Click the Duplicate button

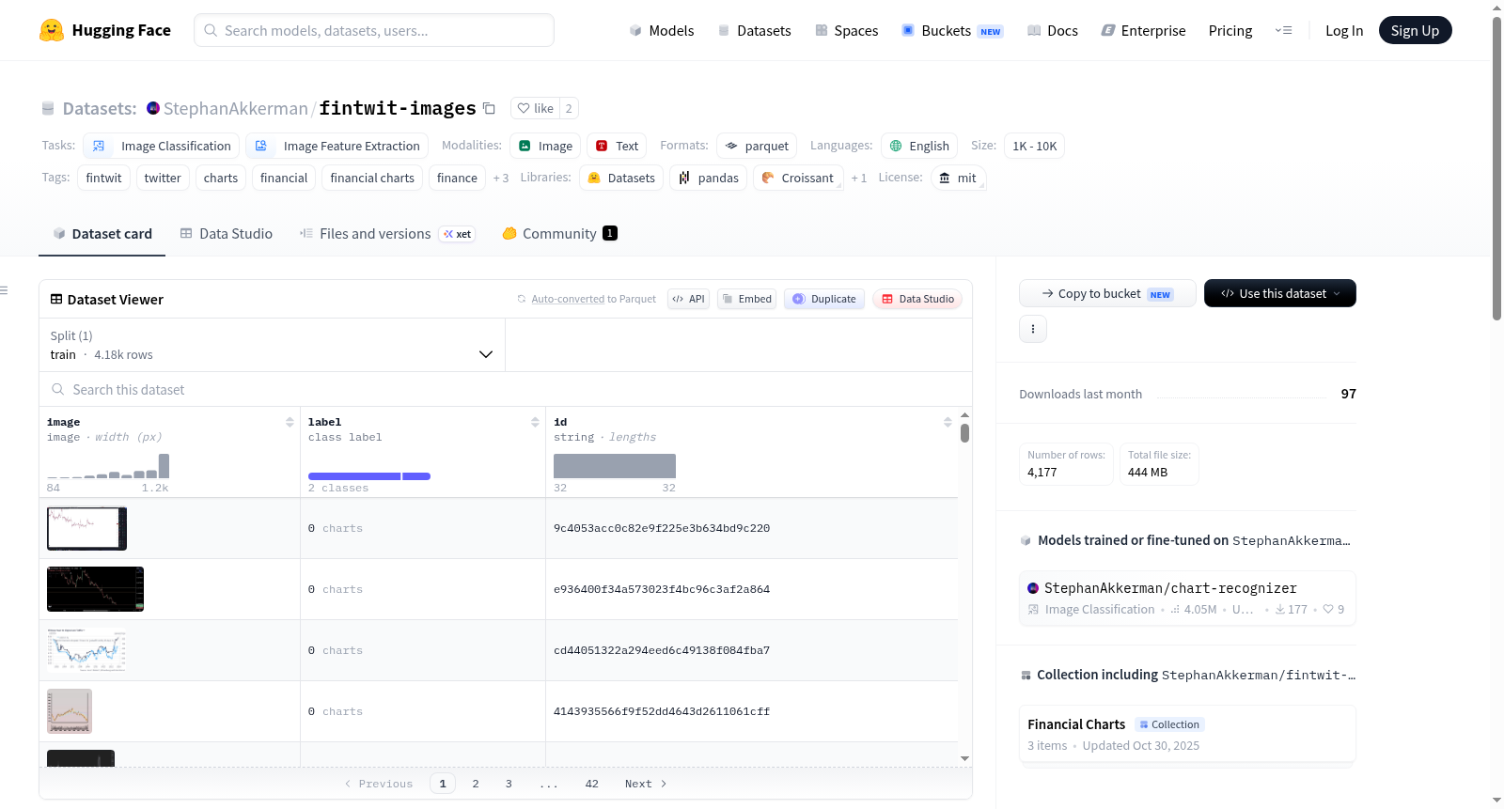coord(823,299)
